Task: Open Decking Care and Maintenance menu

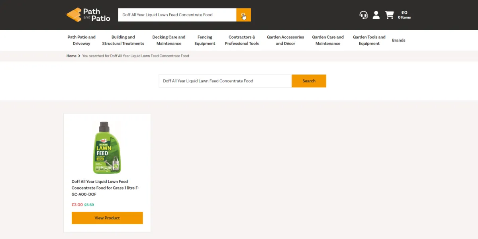Action: [169, 40]
